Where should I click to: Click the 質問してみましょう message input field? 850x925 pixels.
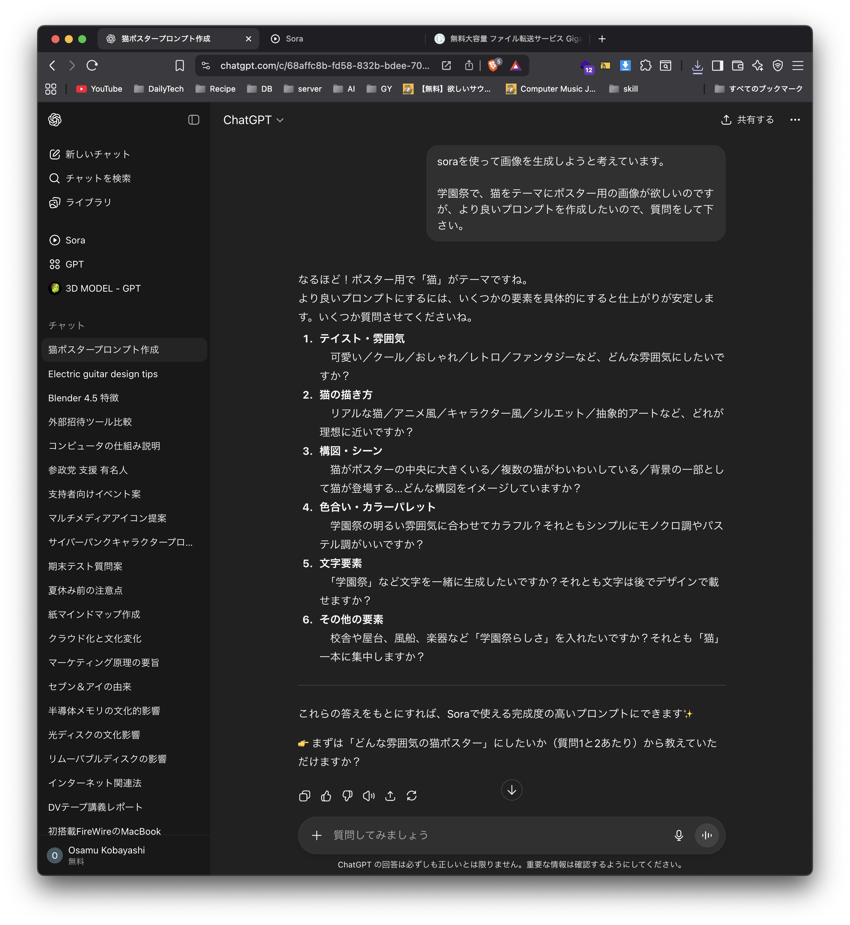point(497,835)
